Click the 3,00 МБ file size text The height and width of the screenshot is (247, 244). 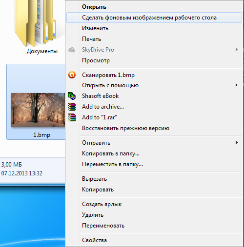pos(12,165)
